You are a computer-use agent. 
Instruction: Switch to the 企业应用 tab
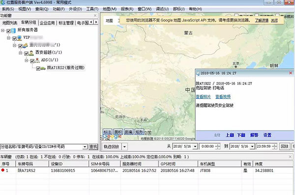click(x=47, y=23)
